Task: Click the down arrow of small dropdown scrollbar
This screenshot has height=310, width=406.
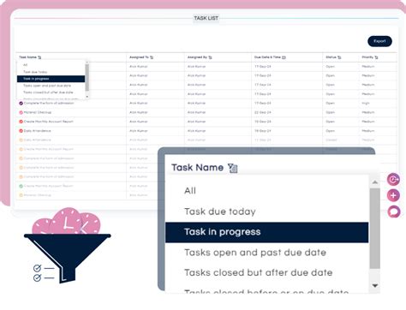Action: 87,97
